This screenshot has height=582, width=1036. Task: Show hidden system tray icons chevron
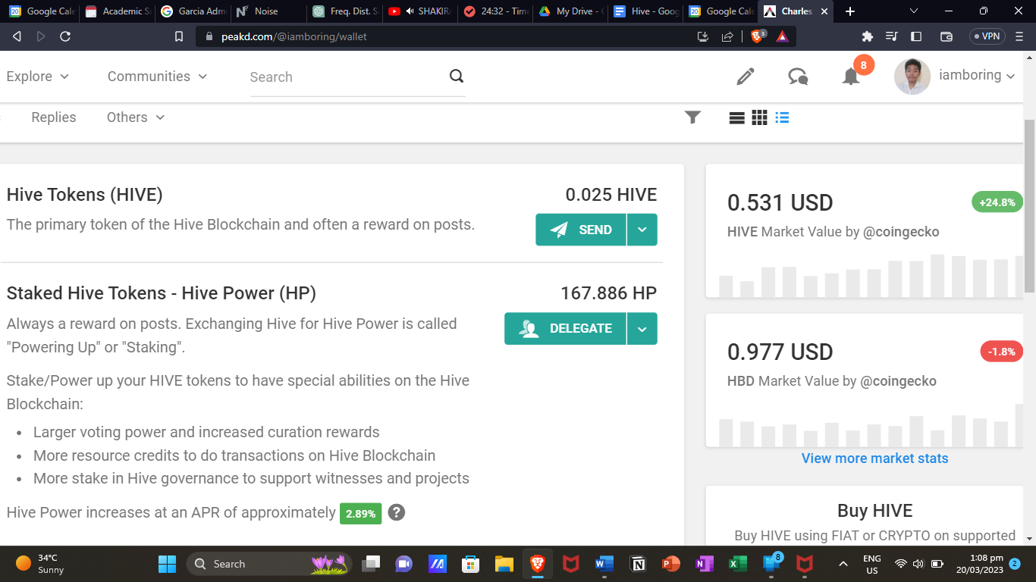843,564
